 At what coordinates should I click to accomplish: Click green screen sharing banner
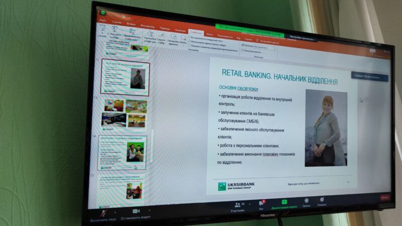[x=250, y=31]
